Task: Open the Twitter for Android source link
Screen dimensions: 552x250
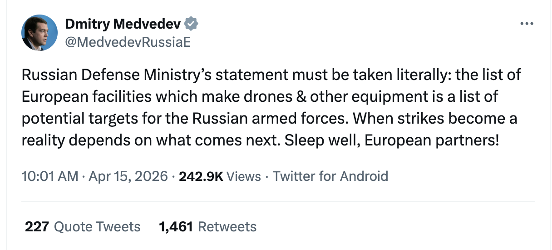Action: [330, 176]
